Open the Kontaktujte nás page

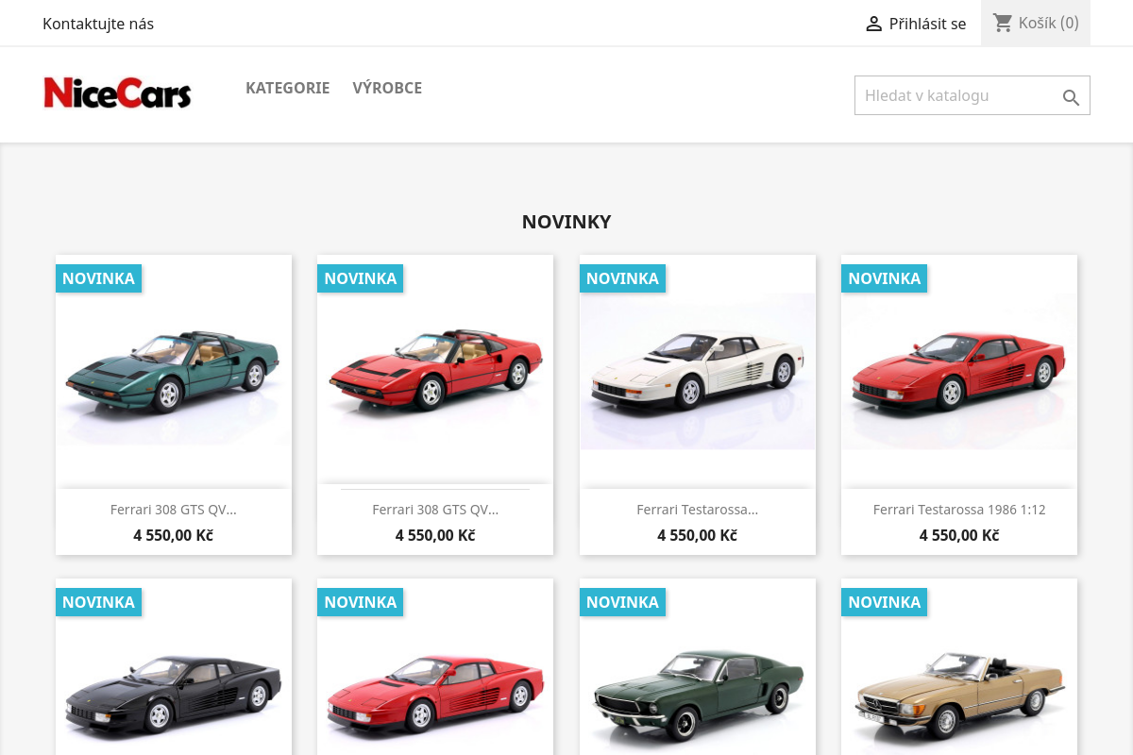tap(98, 24)
